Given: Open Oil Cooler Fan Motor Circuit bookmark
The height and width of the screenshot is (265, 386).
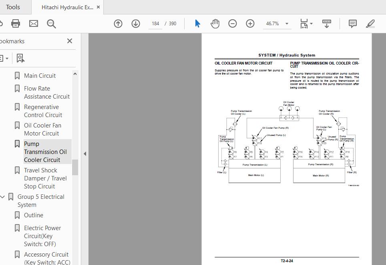Looking at the screenshot, I should pyautogui.click(x=42, y=129).
